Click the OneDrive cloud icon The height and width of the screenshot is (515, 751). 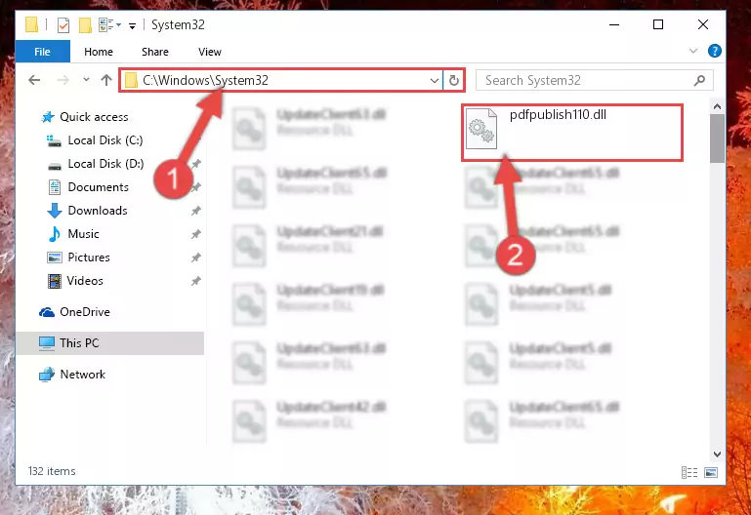point(47,312)
